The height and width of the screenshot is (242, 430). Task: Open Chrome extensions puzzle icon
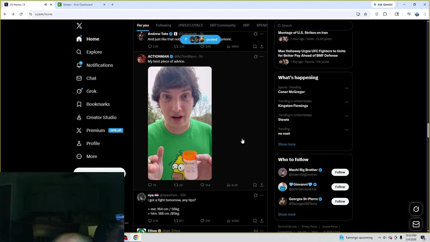click(x=385, y=14)
